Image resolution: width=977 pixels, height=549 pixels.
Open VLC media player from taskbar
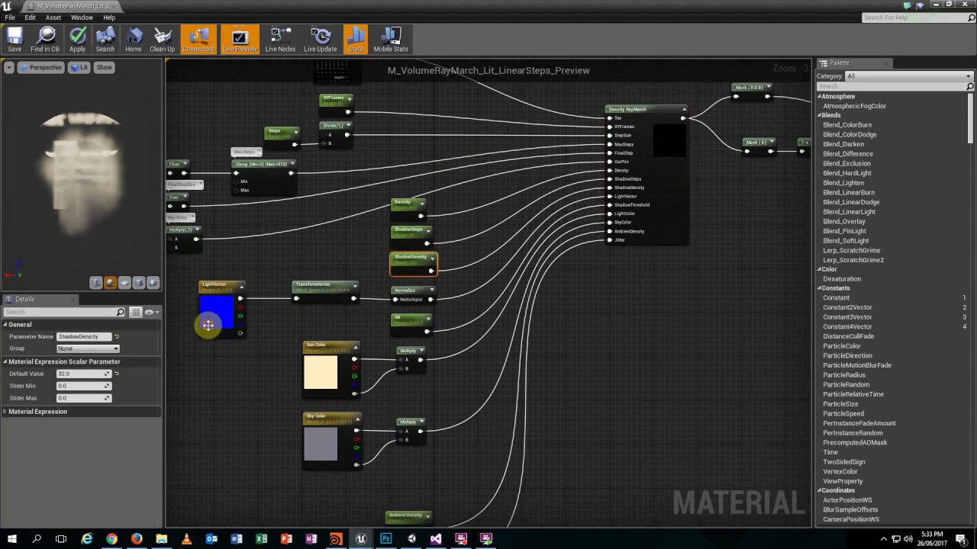(186, 539)
